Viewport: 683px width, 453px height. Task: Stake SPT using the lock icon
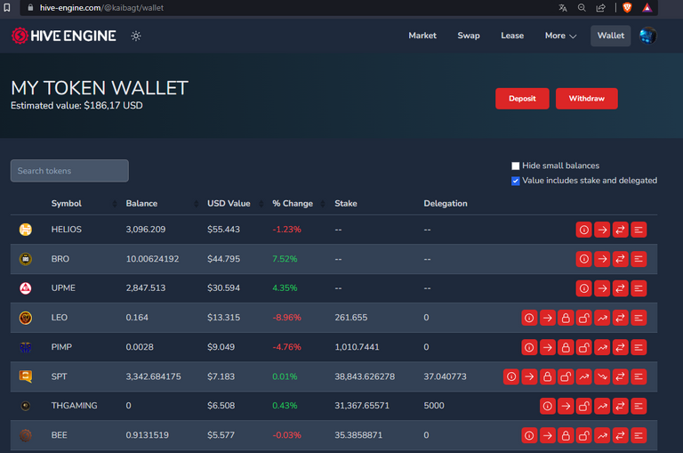(x=548, y=376)
